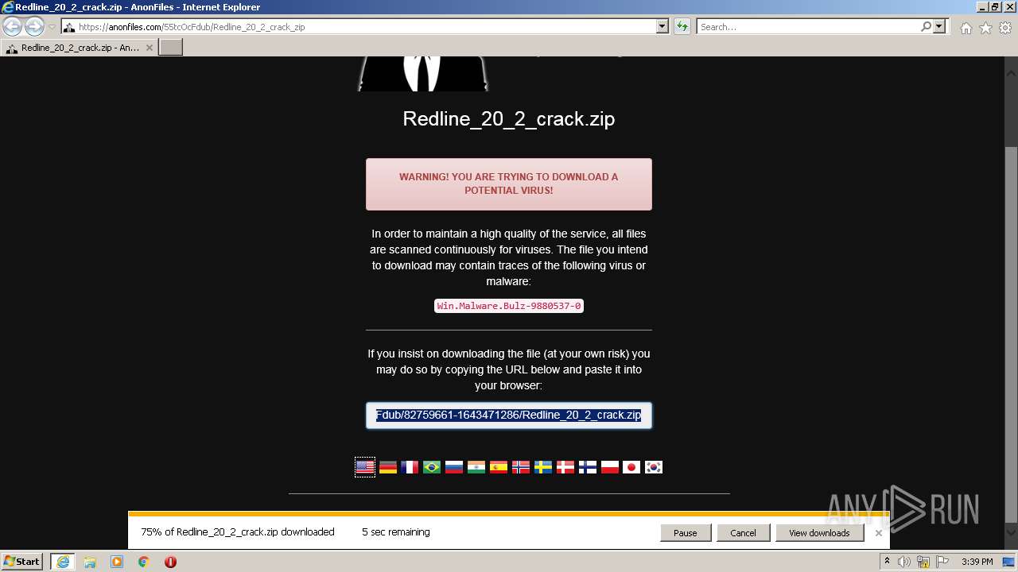This screenshot has width=1018, height=572.
Task: Open the recent pages dropdown arrow
Action: [x=52, y=27]
